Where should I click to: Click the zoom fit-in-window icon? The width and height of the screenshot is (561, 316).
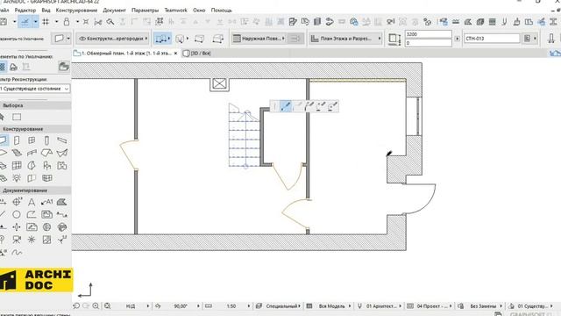tap(107, 306)
